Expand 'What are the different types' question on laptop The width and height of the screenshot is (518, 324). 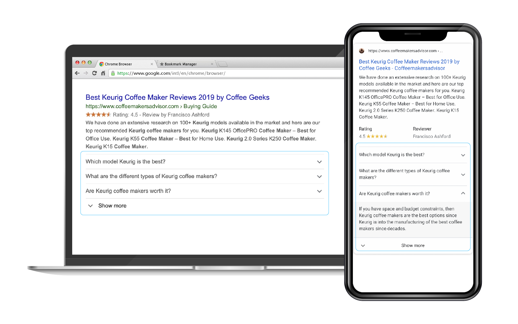coord(205,176)
